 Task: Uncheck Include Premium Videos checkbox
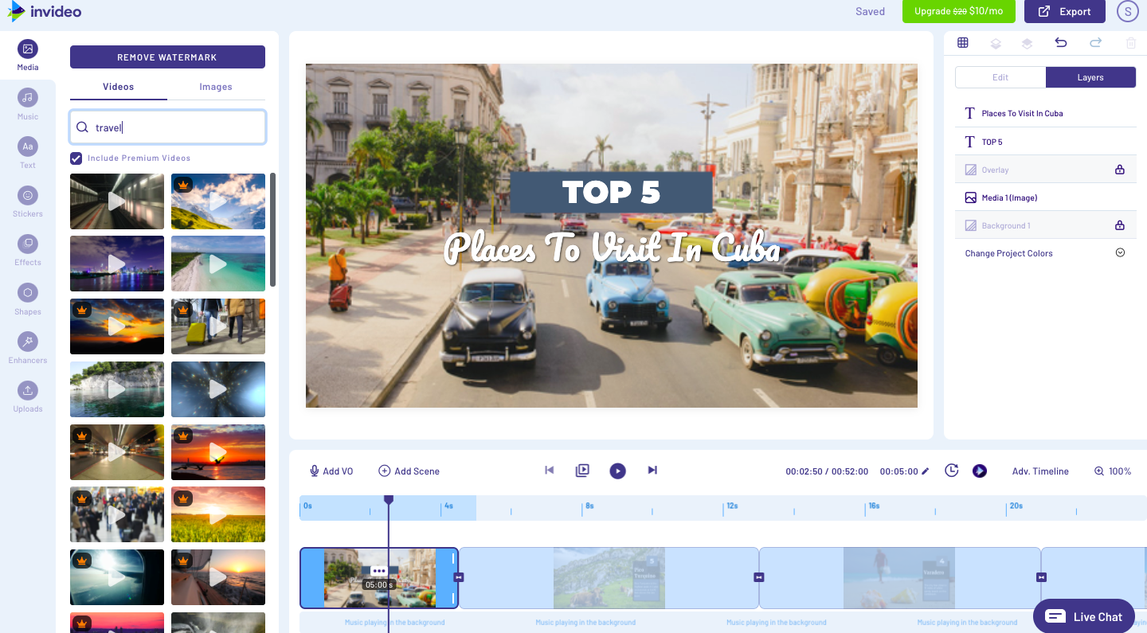click(x=76, y=158)
